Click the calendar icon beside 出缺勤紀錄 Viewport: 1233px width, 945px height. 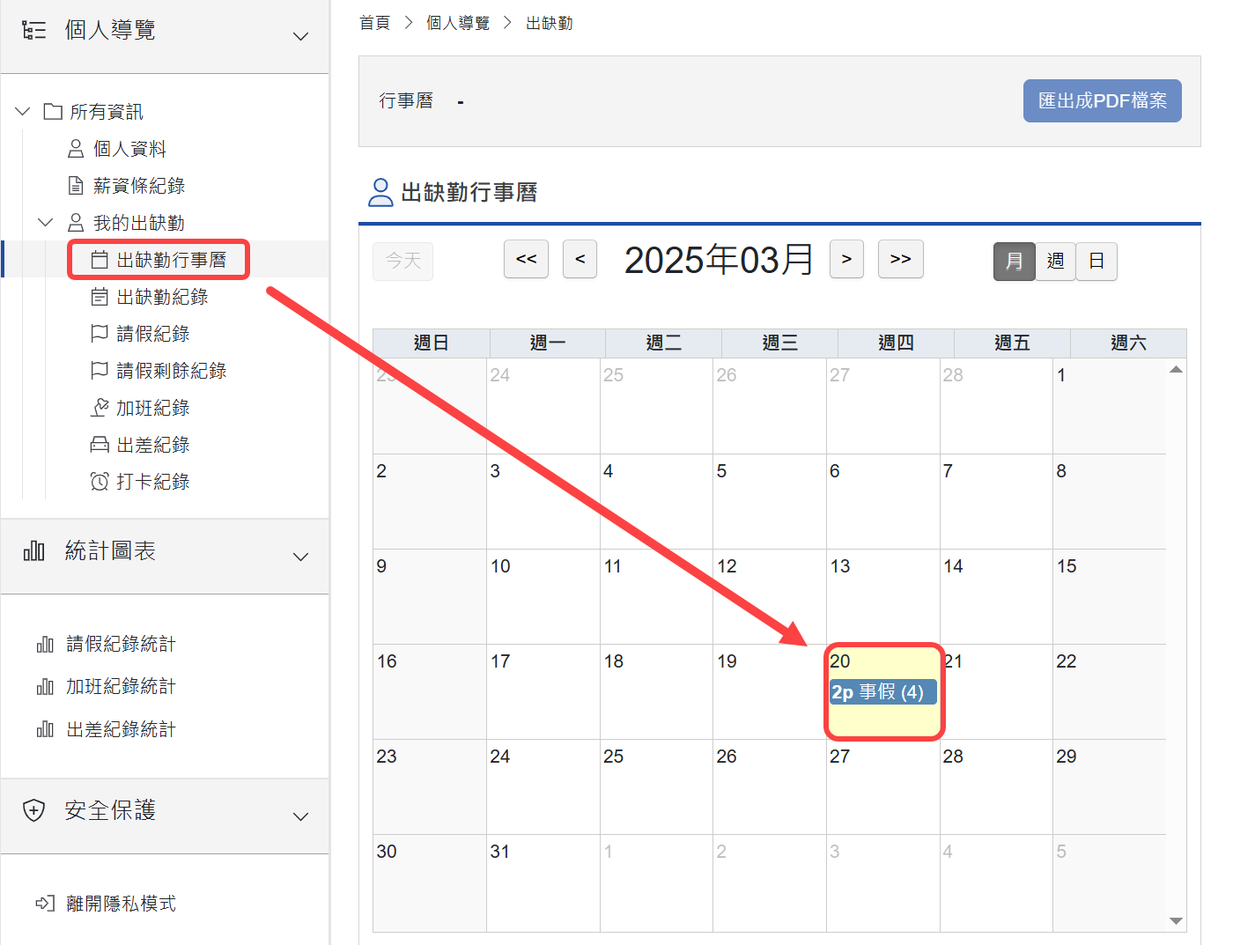coord(100,297)
